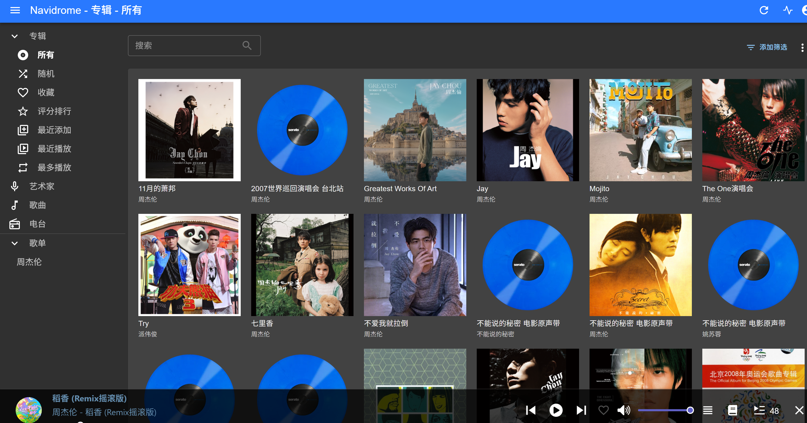Screen dimensions: 807x423
Task: Open the 11月的萧邦 album cover
Action: [x=190, y=130]
